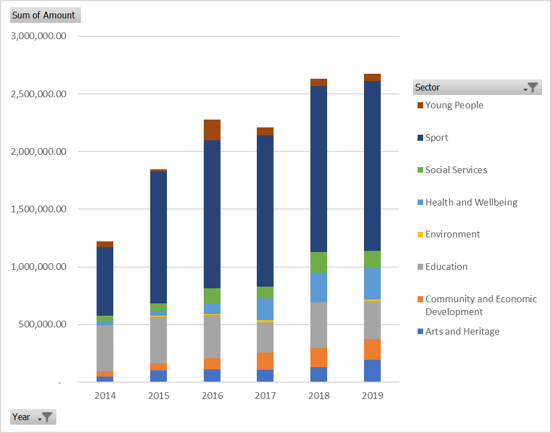The height and width of the screenshot is (433, 551).
Task: Click the 2,500,000.00 axis value
Action: point(39,94)
